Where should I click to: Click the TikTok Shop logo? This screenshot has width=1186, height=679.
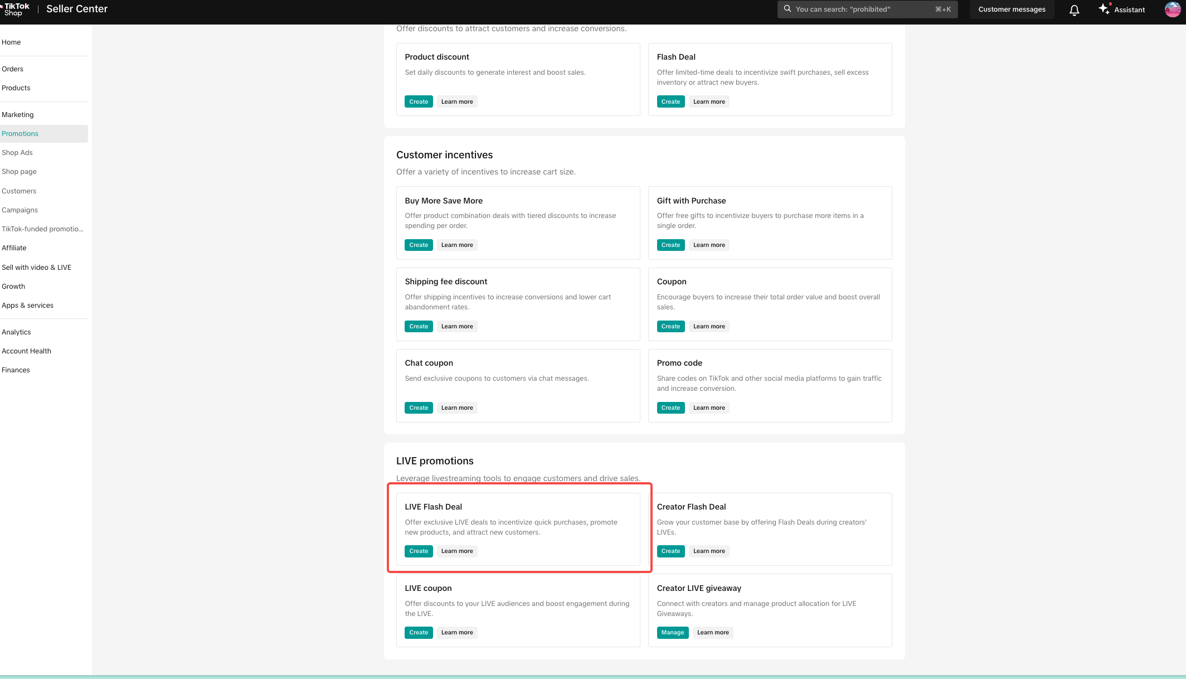tap(16, 9)
